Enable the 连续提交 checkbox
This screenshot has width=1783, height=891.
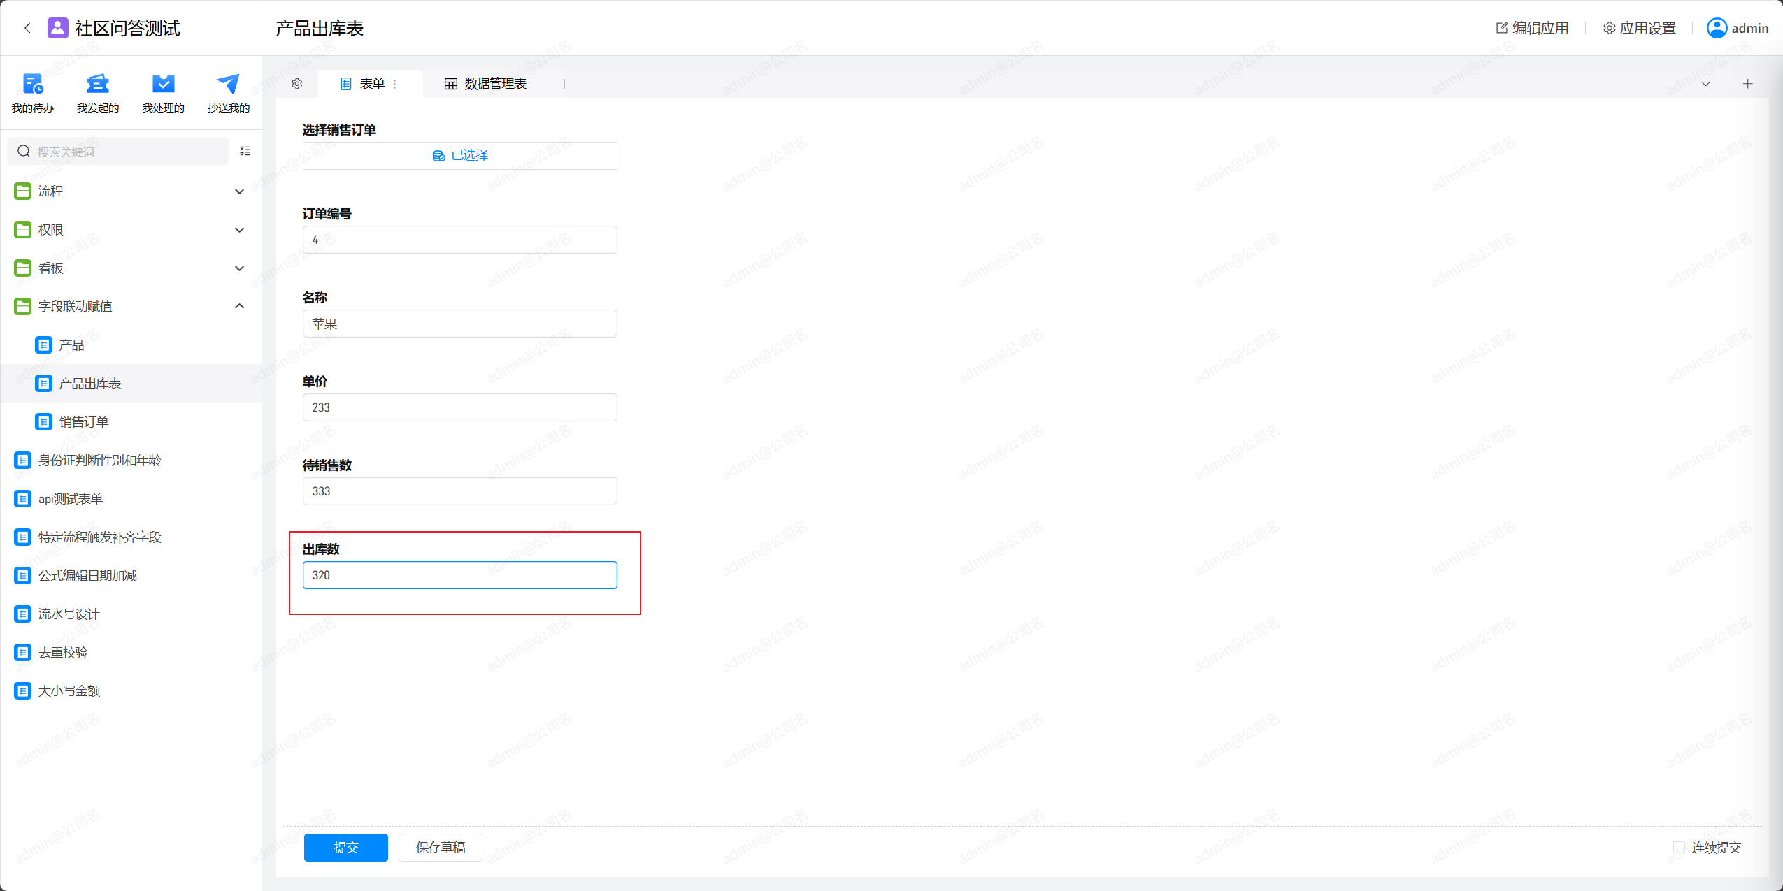coord(1678,848)
